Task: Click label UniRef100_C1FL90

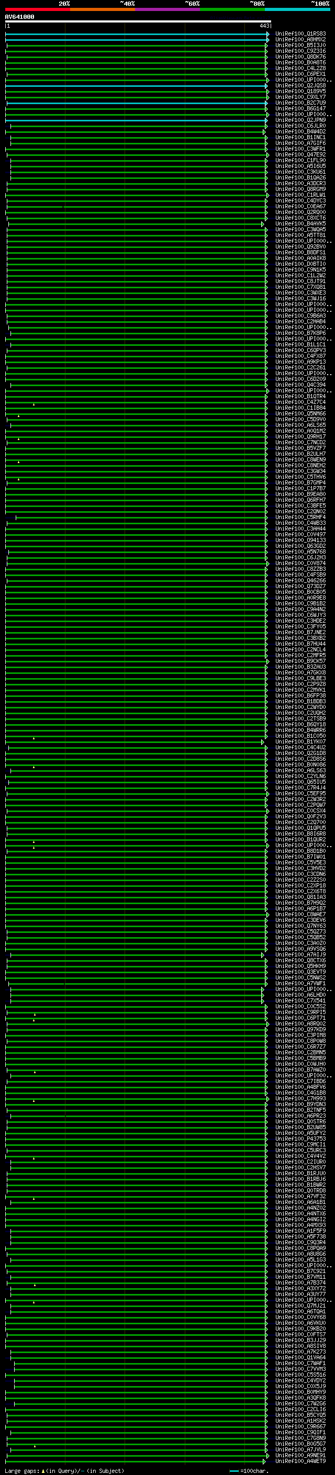Action: (300, 160)
